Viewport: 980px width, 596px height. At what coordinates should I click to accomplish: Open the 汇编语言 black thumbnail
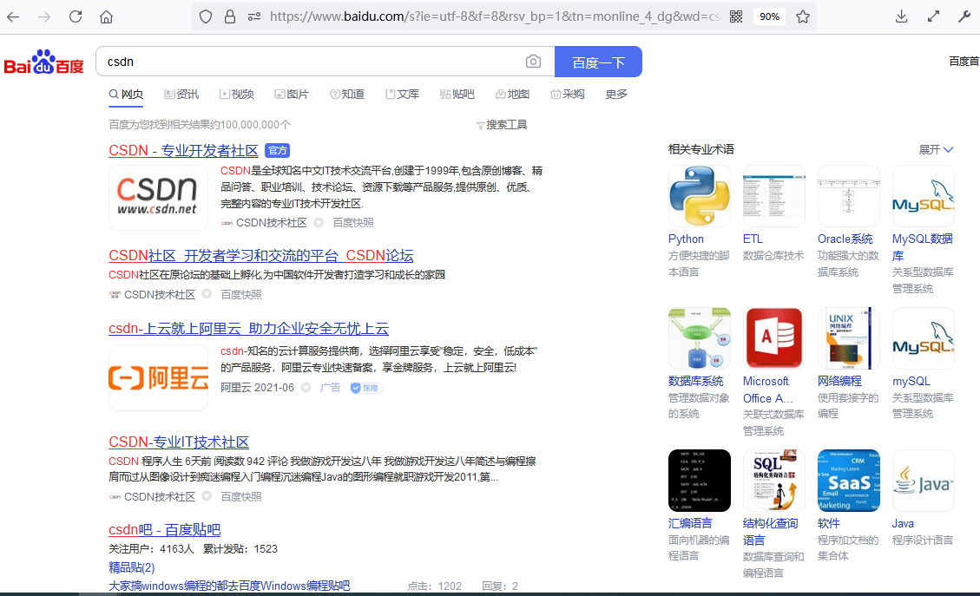click(699, 481)
